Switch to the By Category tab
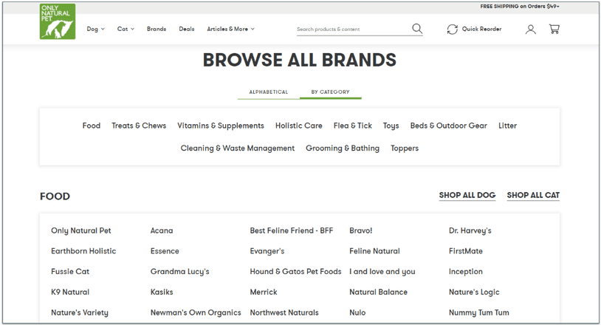601x325 pixels. 330,92
